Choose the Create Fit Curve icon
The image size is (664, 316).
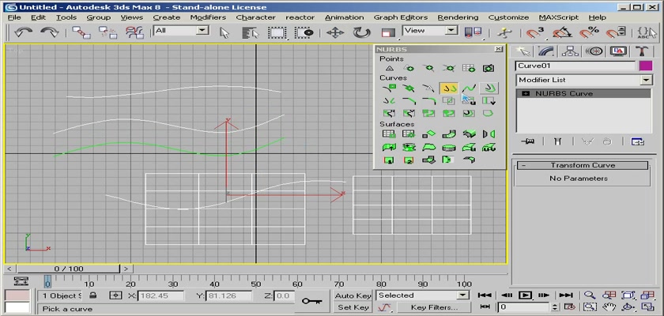[x=428, y=88]
